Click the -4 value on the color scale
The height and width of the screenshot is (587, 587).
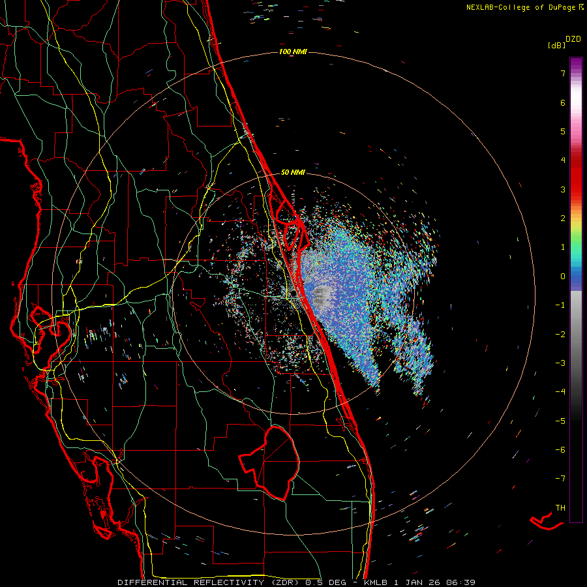(x=560, y=392)
